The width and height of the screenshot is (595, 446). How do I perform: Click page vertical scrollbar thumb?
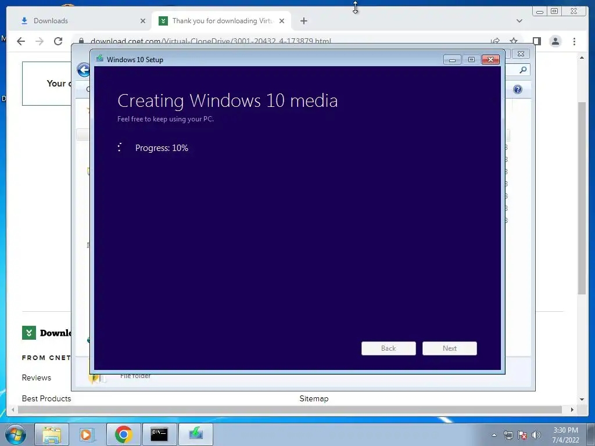pyautogui.click(x=582, y=198)
